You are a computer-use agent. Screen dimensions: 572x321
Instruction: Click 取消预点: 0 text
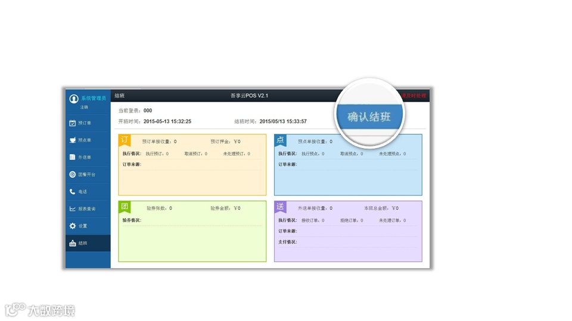point(352,154)
